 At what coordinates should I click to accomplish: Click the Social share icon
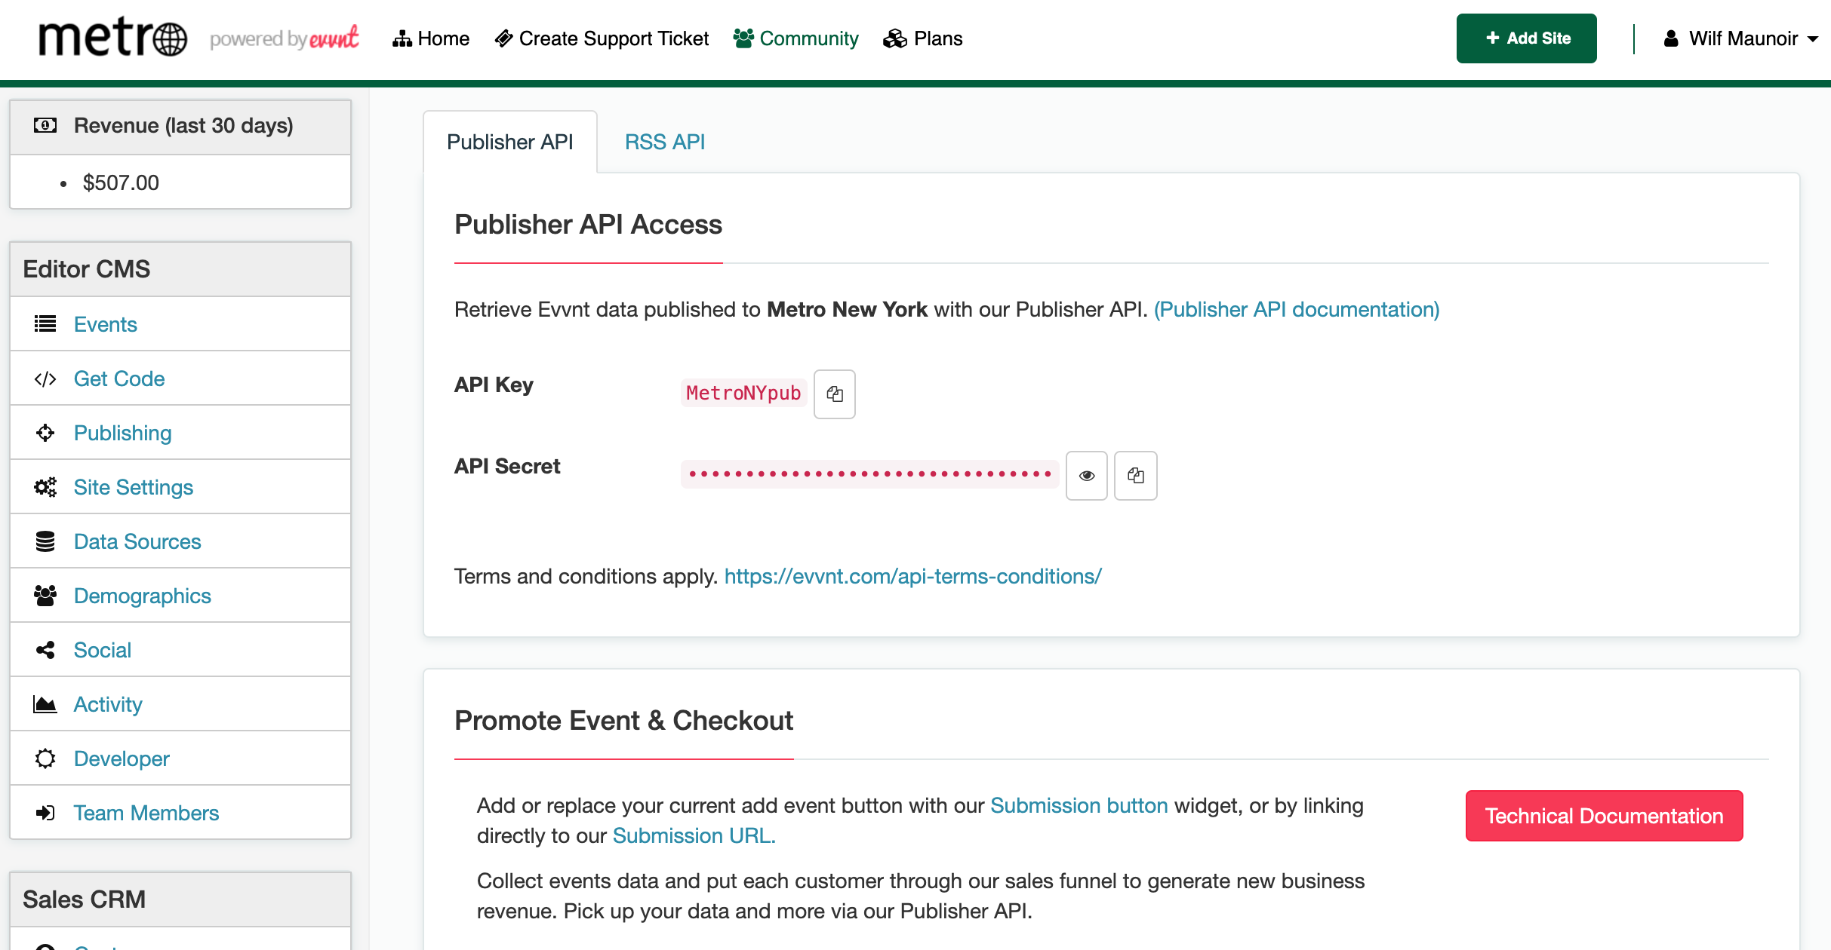tap(45, 650)
